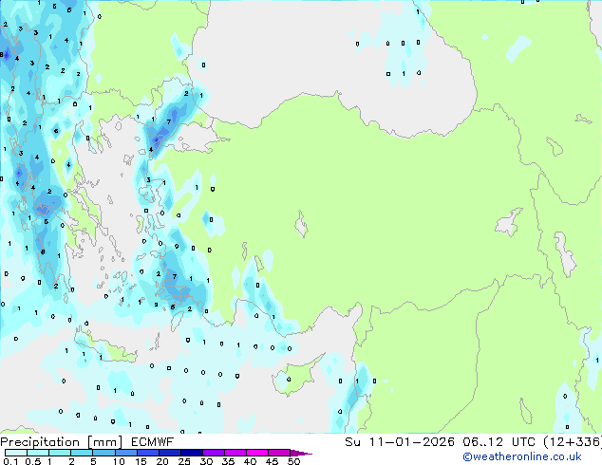Viewport: 602px width, 465px height.
Task: Click the '30' legend scale label
Action: point(206,461)
